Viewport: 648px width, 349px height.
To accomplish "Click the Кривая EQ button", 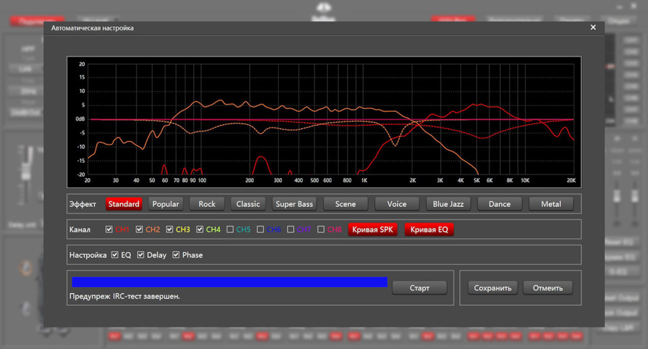I will [x=429, y=229].
